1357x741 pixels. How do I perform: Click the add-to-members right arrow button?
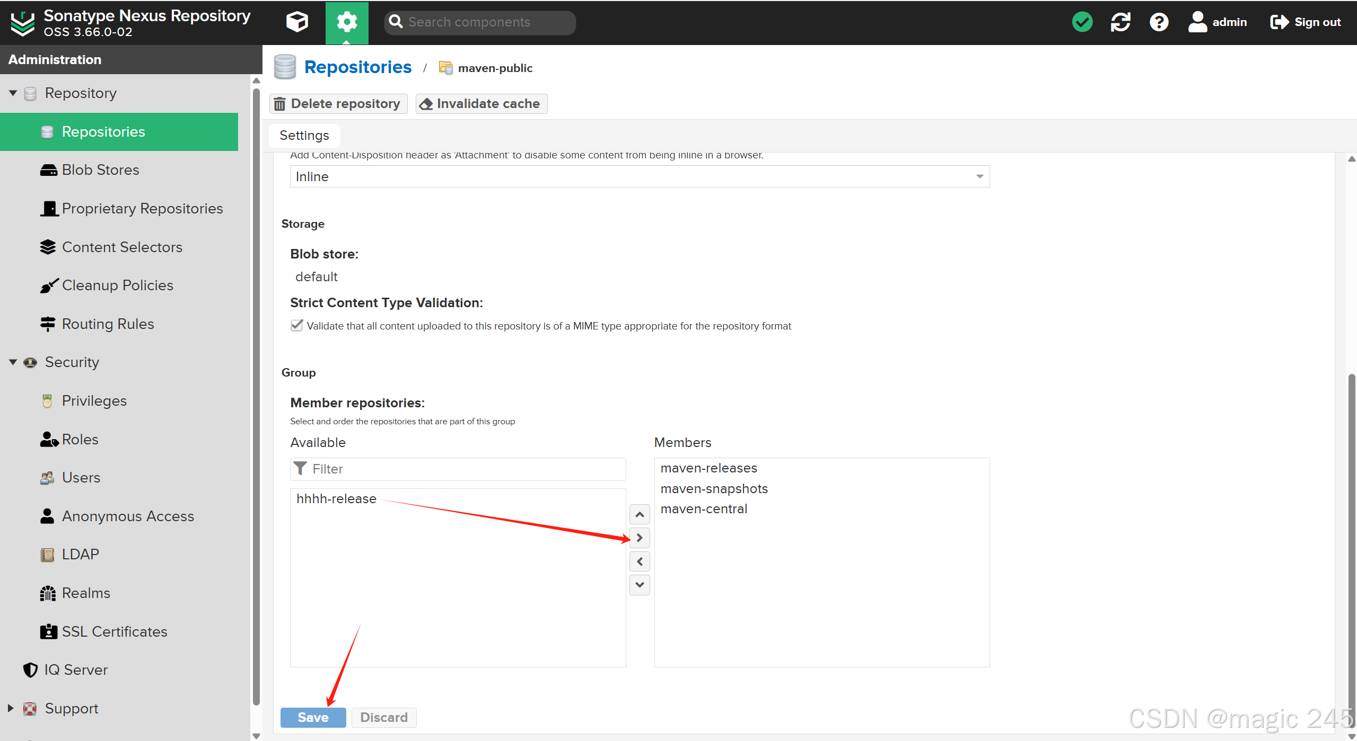pyautogui.click(x=640, y=538)
